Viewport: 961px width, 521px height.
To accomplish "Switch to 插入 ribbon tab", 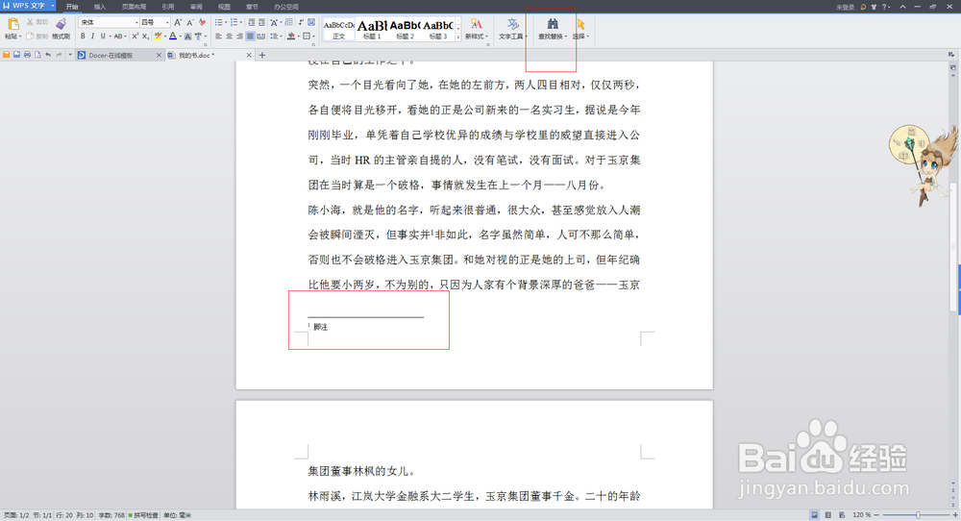I will [x=100, y=7].
